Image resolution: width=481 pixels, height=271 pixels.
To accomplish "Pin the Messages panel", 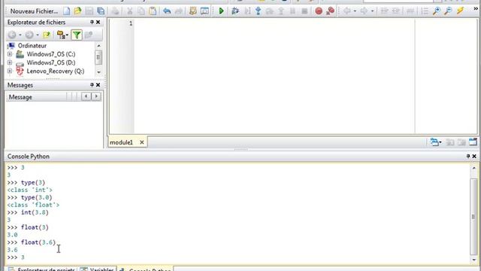I will [92, 85].
